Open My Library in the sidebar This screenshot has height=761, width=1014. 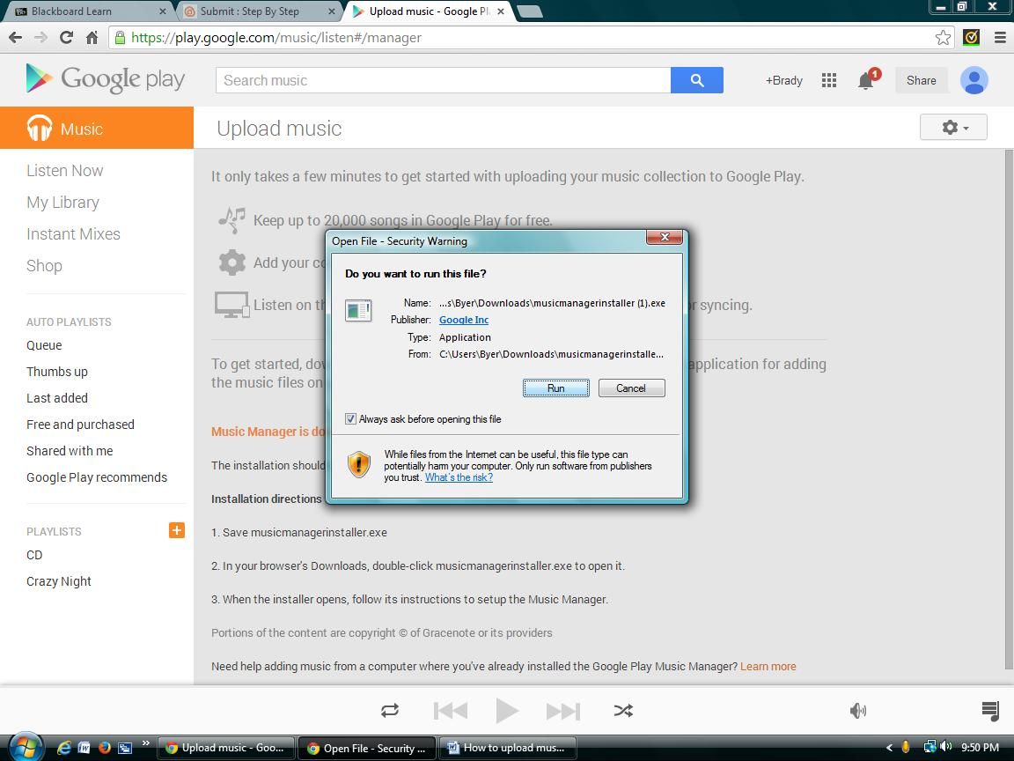pyautogui.click(x=62, y=203)
